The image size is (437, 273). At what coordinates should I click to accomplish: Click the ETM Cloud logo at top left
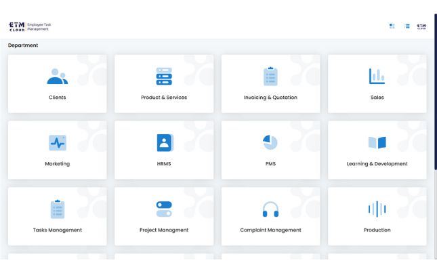point(17,26)
